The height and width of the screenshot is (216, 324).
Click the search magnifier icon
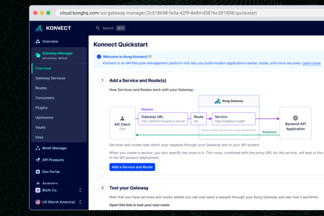(x=98, y=28)
